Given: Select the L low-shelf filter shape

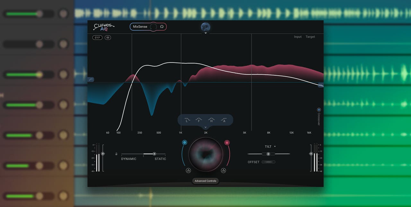Looking at the screenshot, I should click(x=188, y=120).
